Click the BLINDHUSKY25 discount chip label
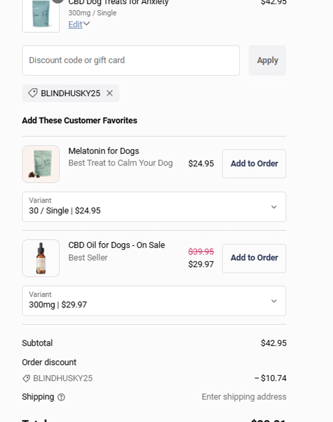Viewport: 333px width, 422px height. [x=70, y=93]
